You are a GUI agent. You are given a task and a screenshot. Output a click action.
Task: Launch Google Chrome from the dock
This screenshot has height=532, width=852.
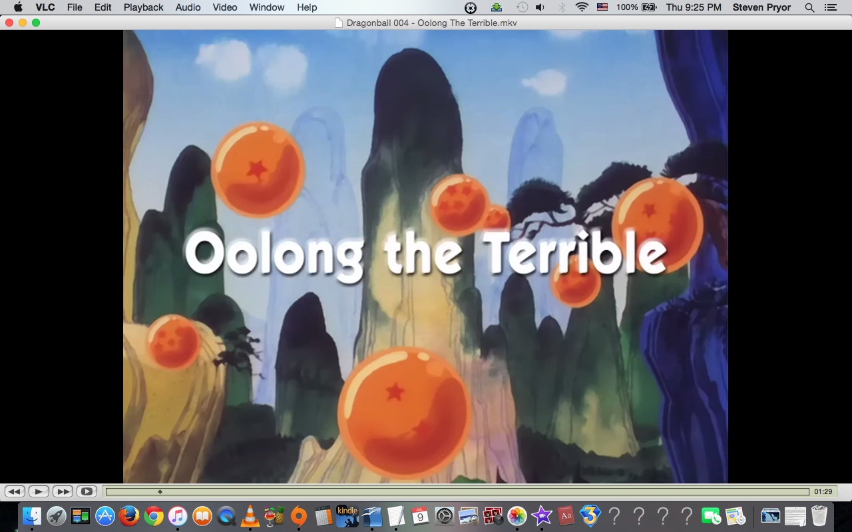154,515
